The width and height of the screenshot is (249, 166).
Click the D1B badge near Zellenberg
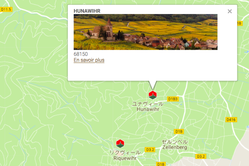pos(179,132)
